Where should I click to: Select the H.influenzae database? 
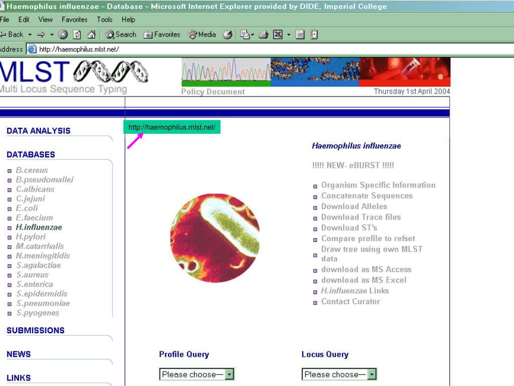pyautogui.click(x=39, y=228)
